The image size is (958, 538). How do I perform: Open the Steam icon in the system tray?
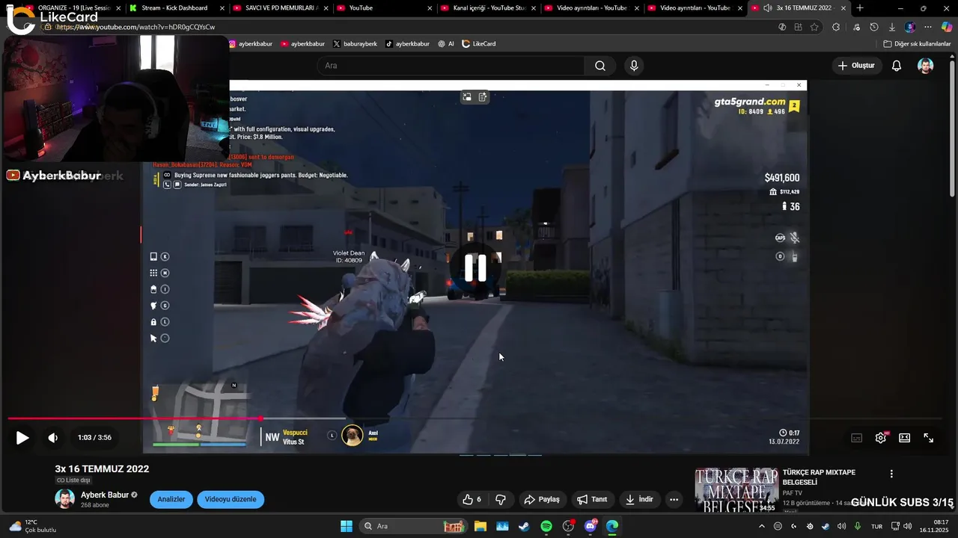click(x=826, y=526)
